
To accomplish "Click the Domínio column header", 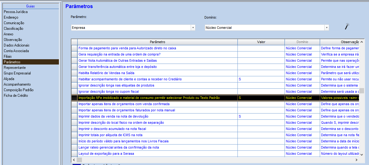I will coord(302,42).
